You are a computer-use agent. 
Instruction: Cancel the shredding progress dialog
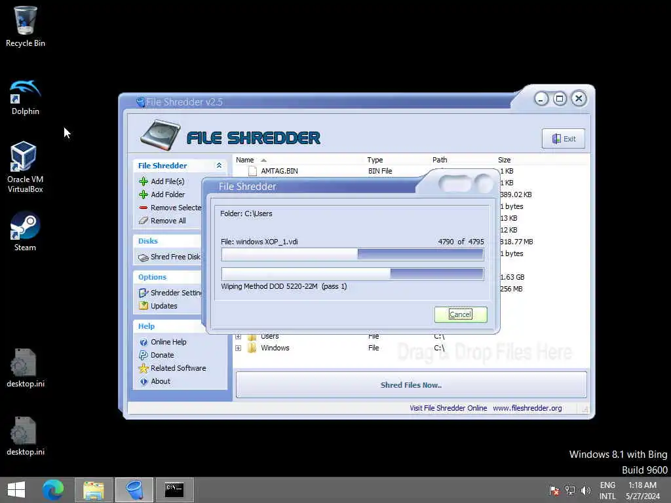click(x=461, y=315)
